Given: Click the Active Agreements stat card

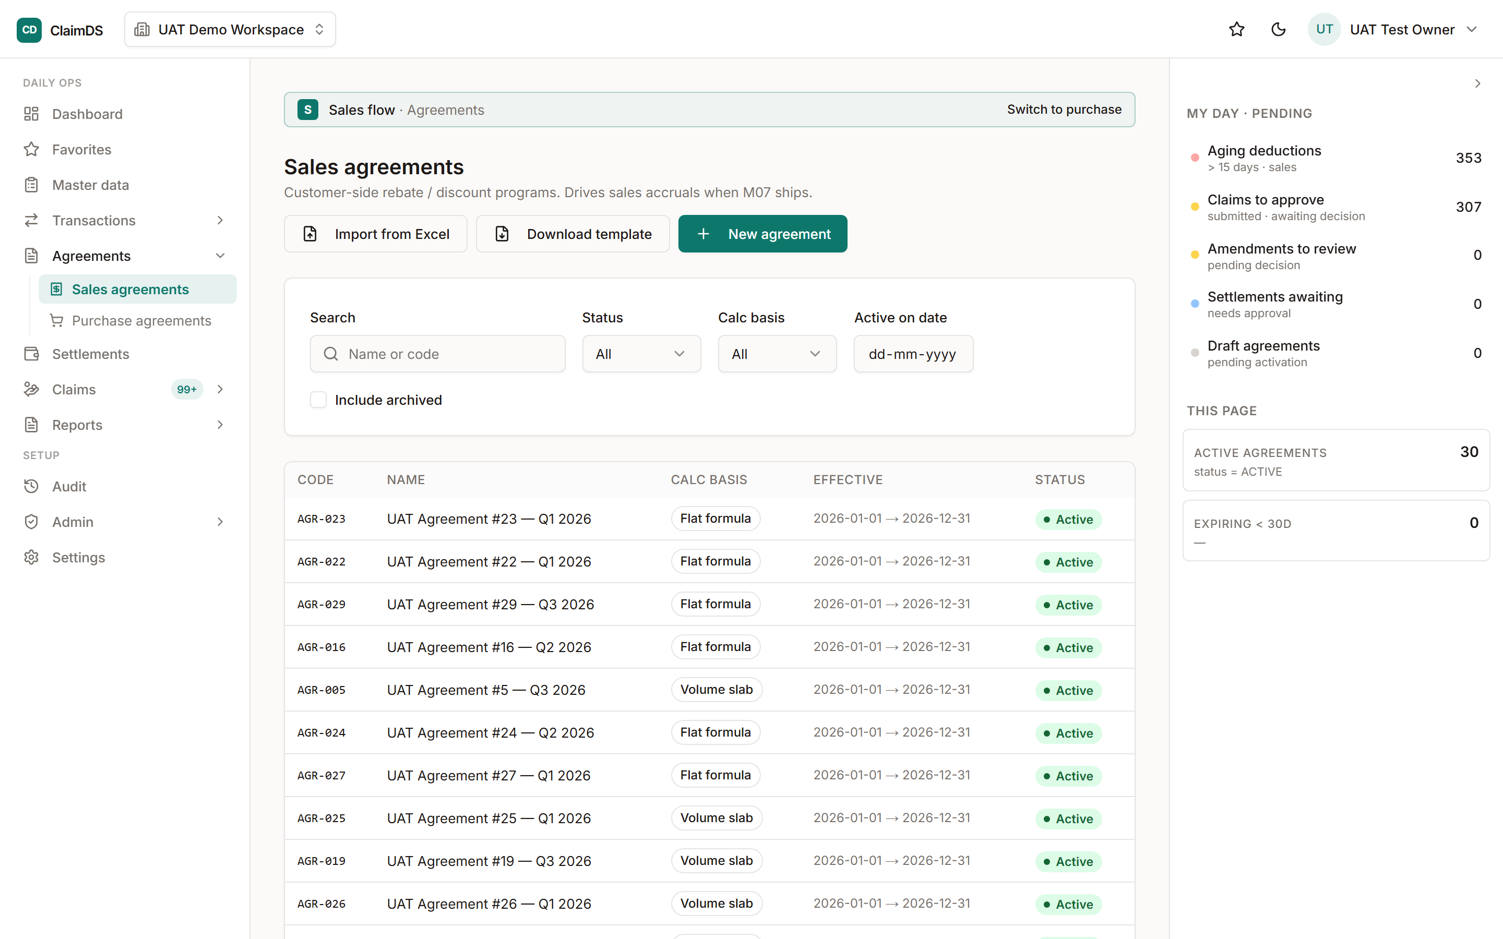Looking at the screenshot, I should (x=1336, y=460).
